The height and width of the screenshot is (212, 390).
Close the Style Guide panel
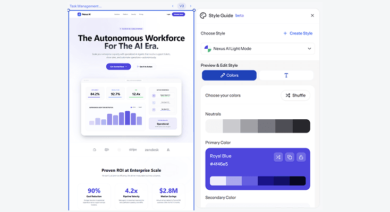(312, 15)
